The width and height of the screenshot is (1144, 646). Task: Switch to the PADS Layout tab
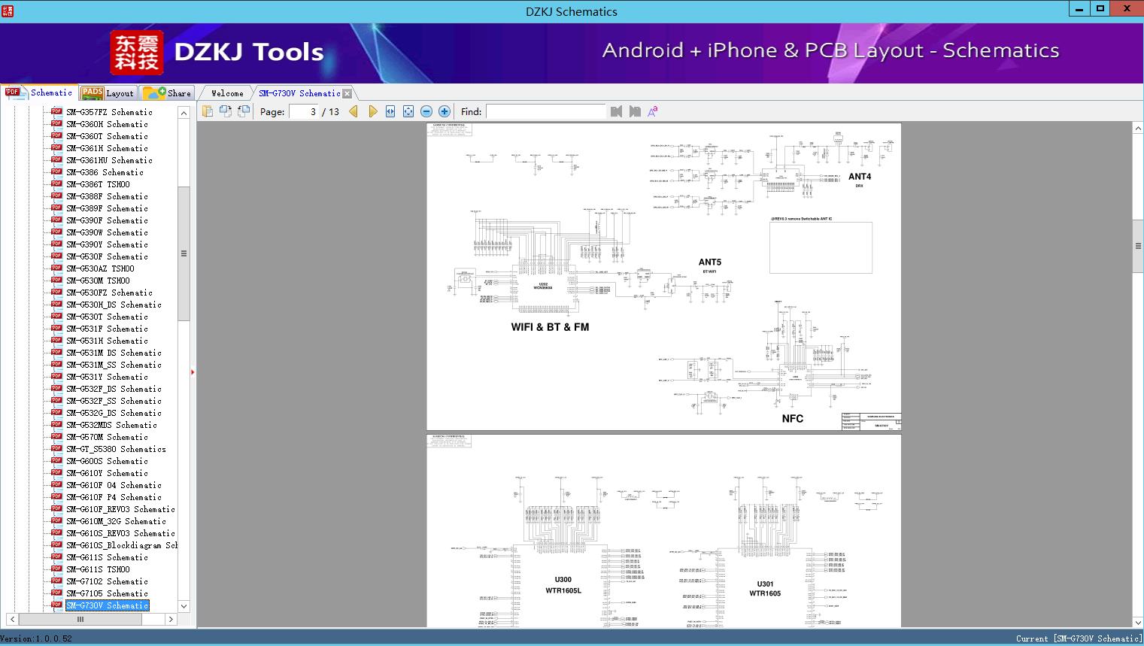[108, 93]
